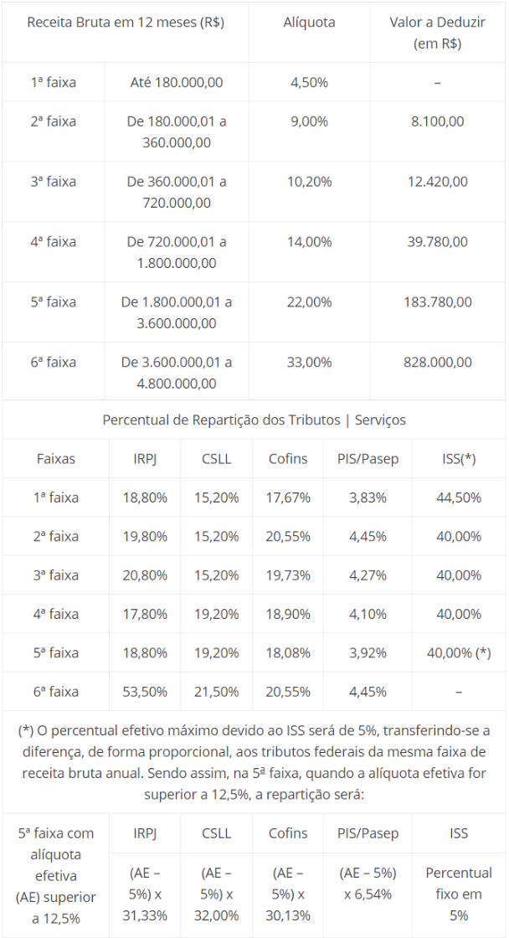This screenshot has width=509, height=938.
Task: Click the 12.420,00 deduction cell
Action: click(438, 181)
